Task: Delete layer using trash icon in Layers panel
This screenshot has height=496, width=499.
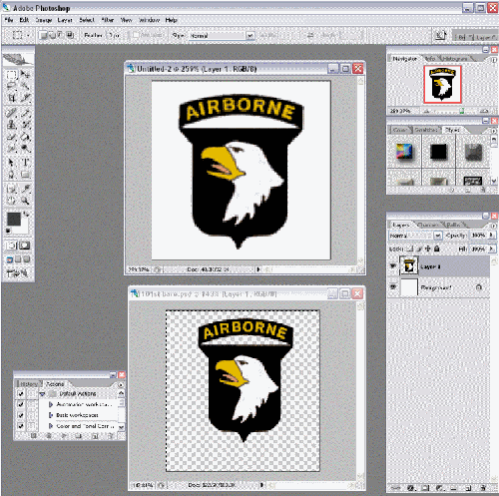Action: [x=483, y=488]
